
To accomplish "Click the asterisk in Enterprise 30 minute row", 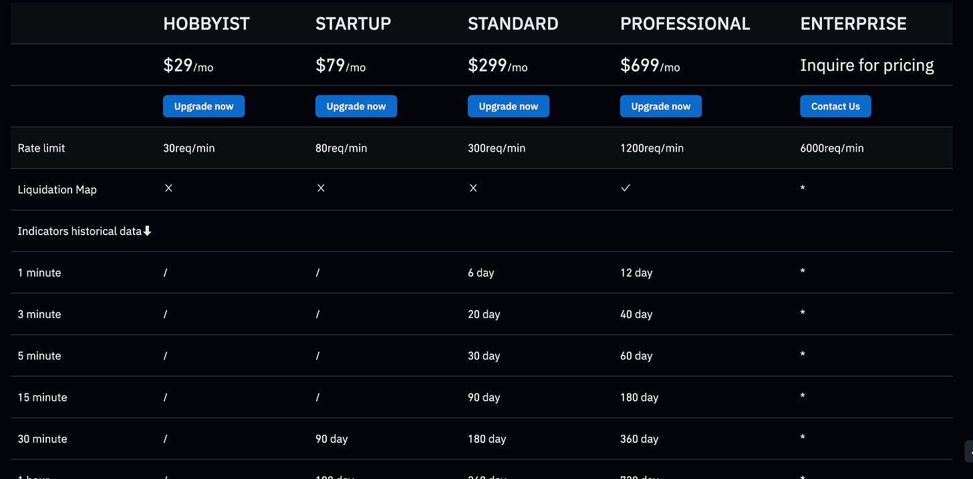I will click(x=803, y=438).
